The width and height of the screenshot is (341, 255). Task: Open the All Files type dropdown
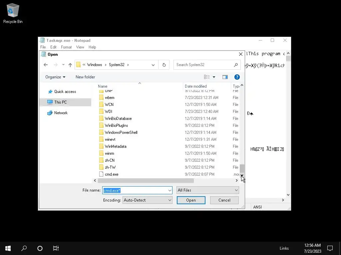(208, 190)
